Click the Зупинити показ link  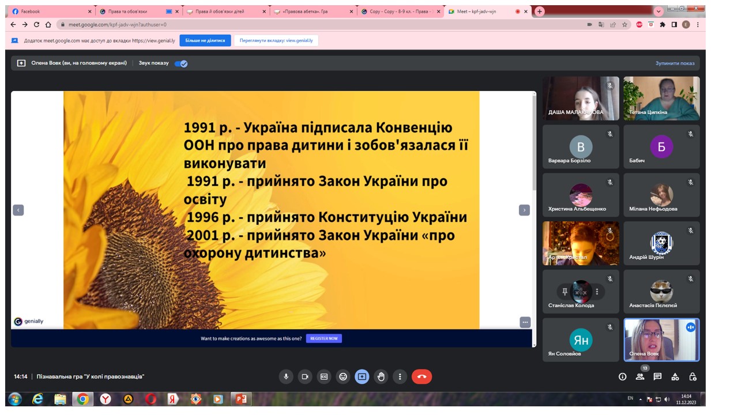point(675,63)
